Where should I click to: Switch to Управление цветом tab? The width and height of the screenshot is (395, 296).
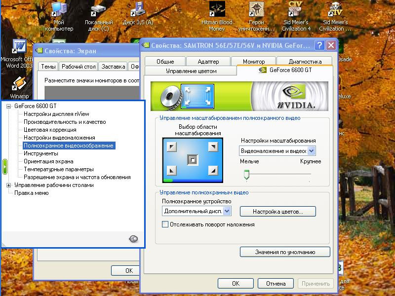click(191, 71)
